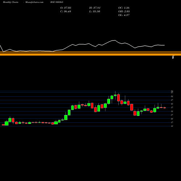The height and width of the screenshot is (181, 181).
Task: Click the open price "O: 37.05"
Action: (x=66, y=8)
